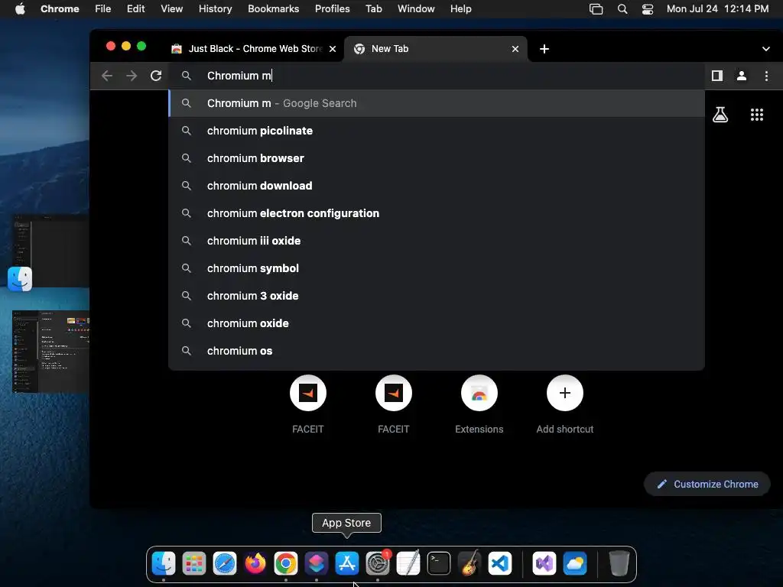Open the Tab menu
Viewport: 783px width, 587px height.
click(x=373, y=9)
